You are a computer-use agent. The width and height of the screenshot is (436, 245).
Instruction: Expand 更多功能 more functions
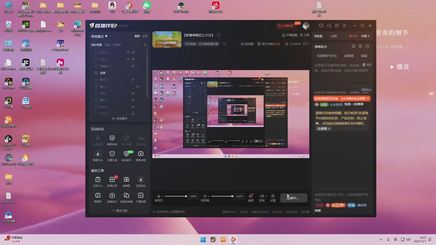point(119,211)
